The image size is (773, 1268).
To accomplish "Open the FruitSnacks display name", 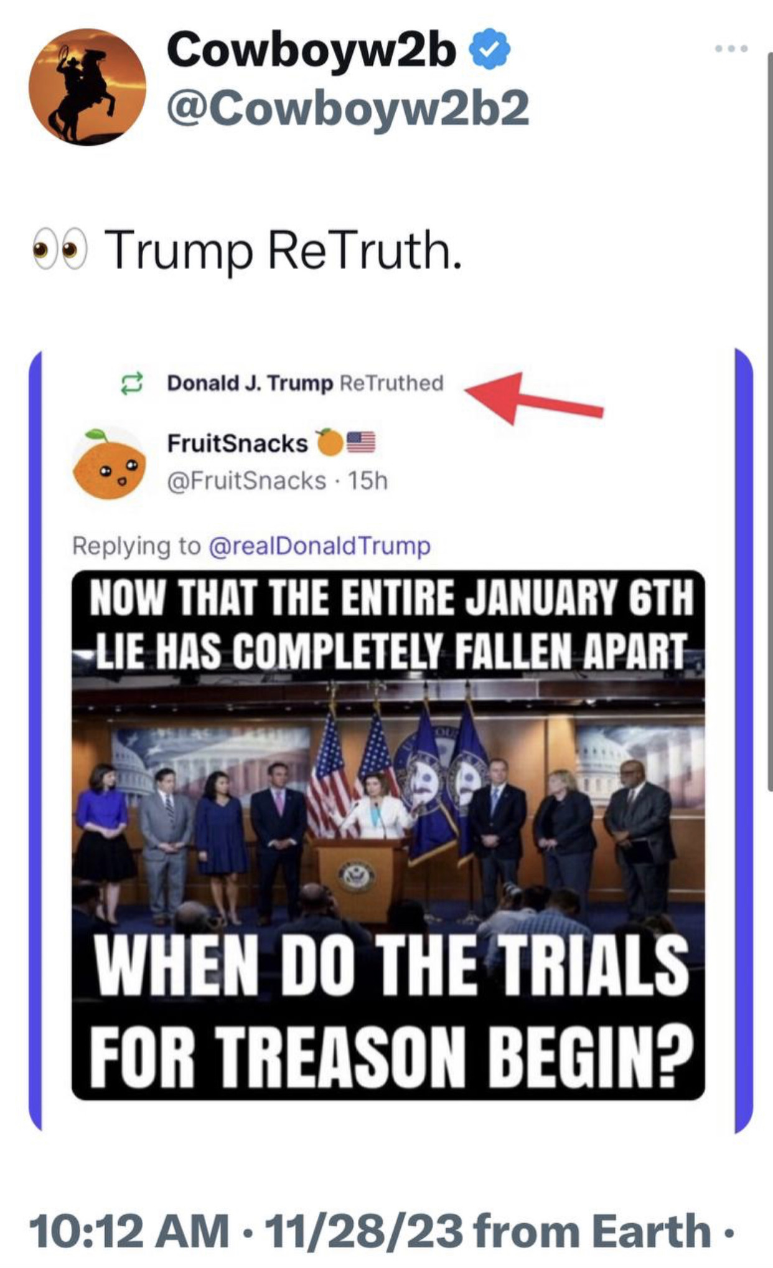I will click(x=237, y=443).
